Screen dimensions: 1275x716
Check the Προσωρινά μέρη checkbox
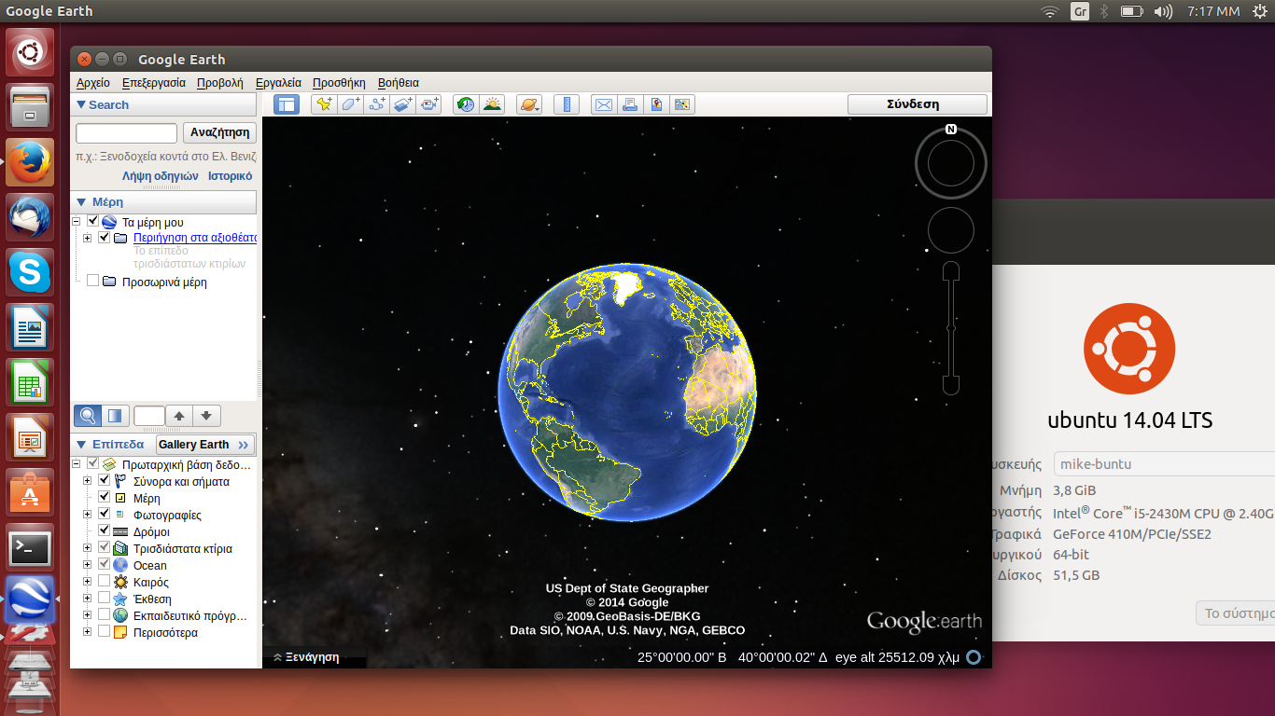coord(92,282)
